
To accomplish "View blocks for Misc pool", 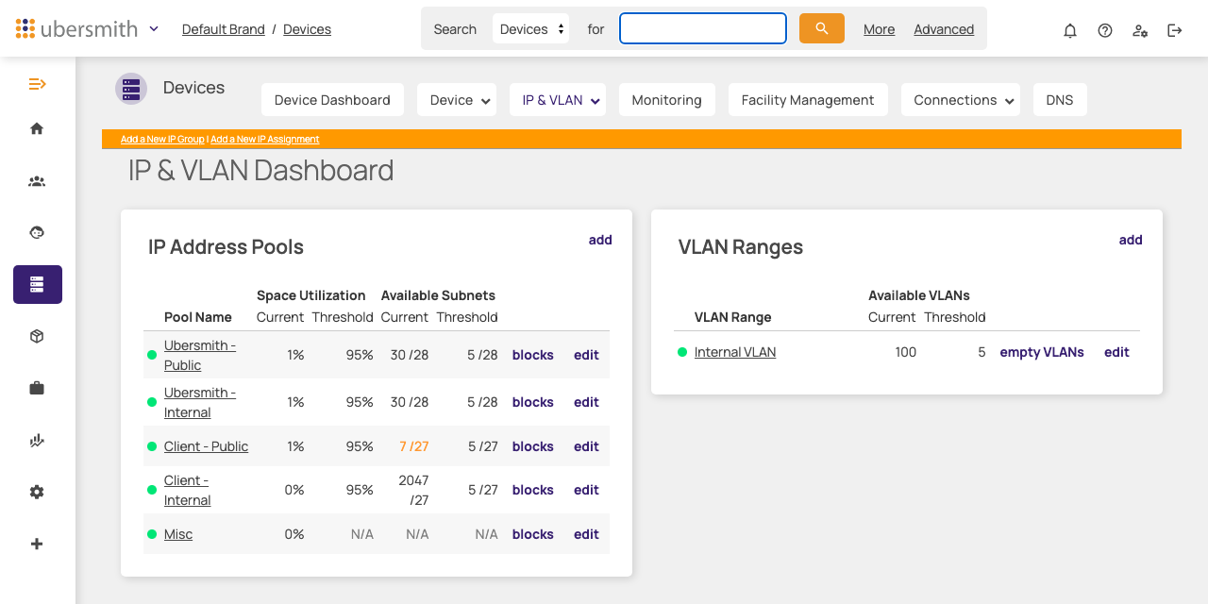I will (533, 534).
